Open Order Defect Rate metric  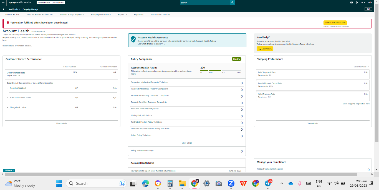pos(16,73)
